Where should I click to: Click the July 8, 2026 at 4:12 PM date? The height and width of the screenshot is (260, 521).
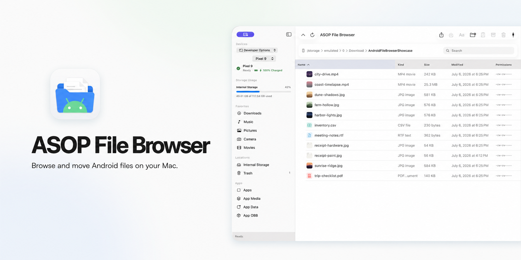470,156
